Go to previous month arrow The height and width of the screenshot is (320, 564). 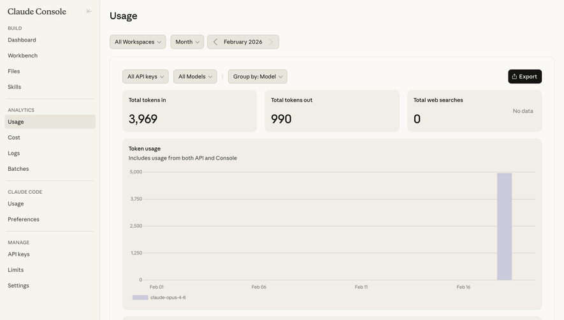(x=215, y=42)
